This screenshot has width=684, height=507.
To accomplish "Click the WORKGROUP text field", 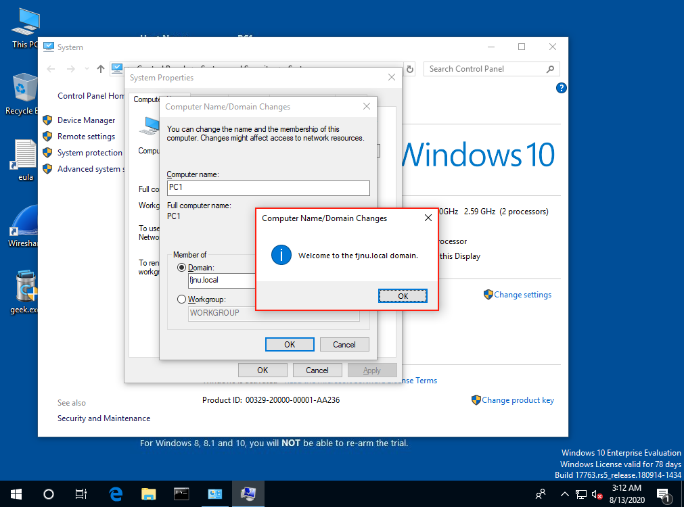I will [273, 313].
